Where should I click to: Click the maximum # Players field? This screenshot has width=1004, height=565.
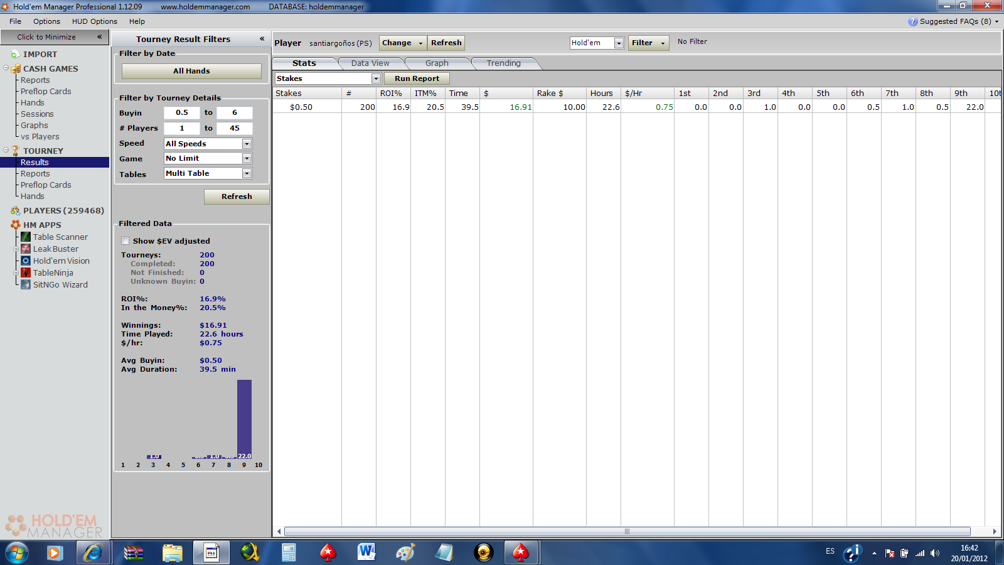pos(235,128)
